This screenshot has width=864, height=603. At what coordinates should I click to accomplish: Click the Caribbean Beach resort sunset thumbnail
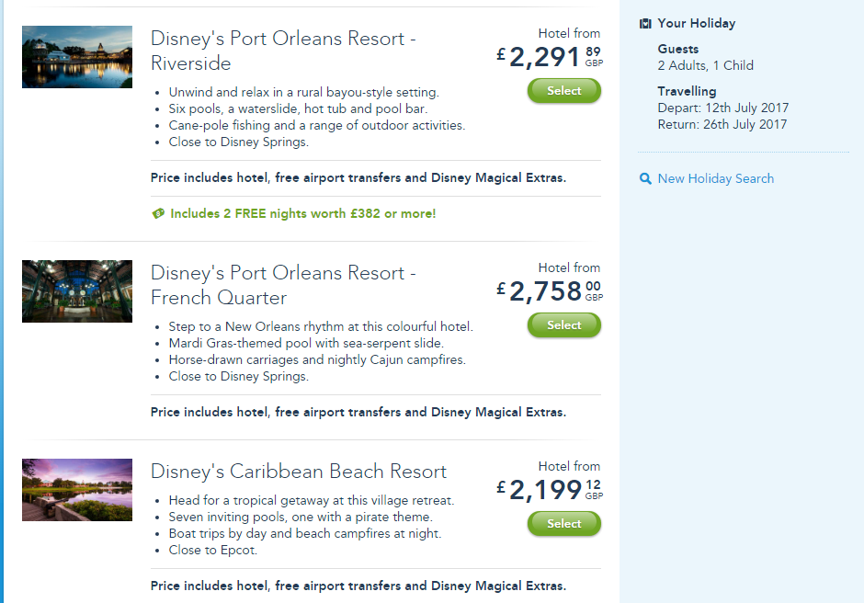[x=77, y=490]
